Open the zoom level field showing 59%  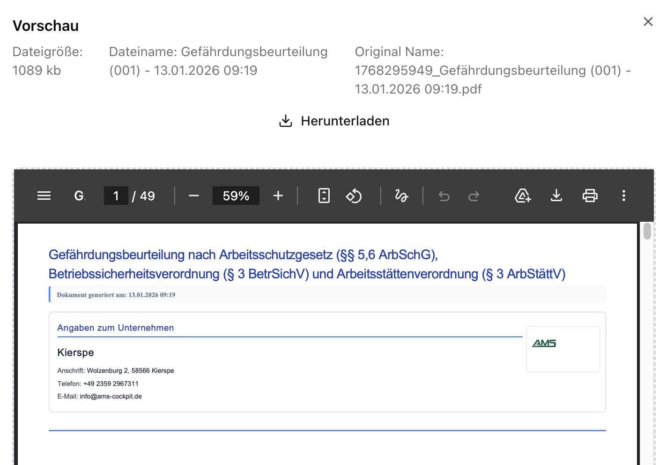tap(236, 196)
